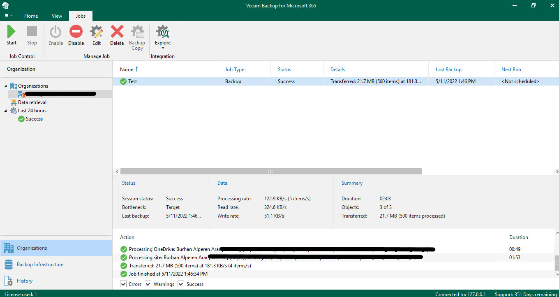This screenshot has height=297, width=559.
Task: Collapse the Organizations tree node
Action: point(6,86)
